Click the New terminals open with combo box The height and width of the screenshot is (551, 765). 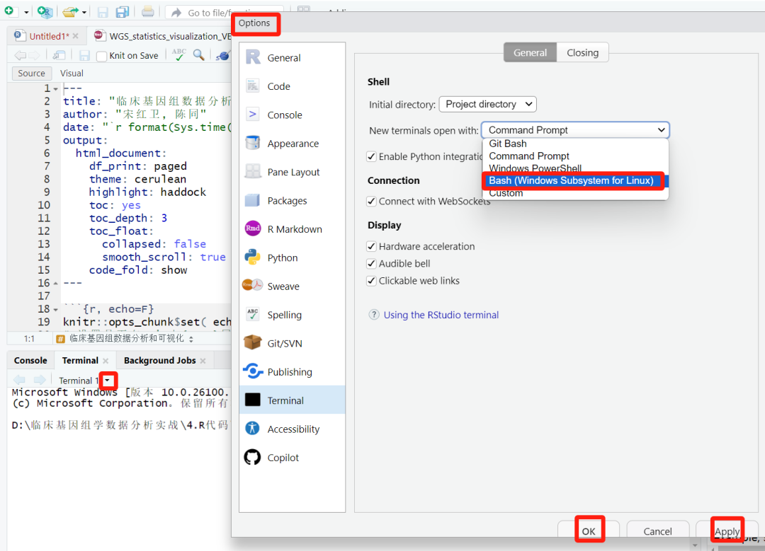click(x=575, y=130)
